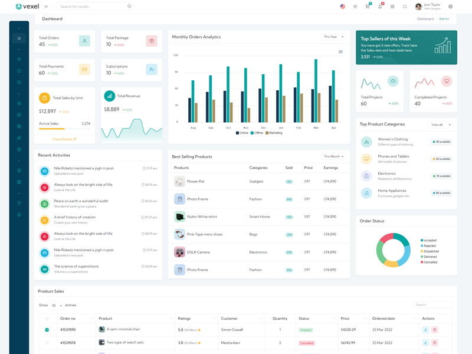Open the View all categories dropdown
Viewport: 472px width, 354px height.
(x=440, y=124)
